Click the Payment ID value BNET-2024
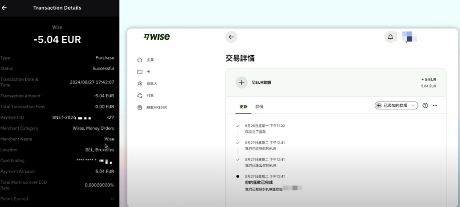 83,117
